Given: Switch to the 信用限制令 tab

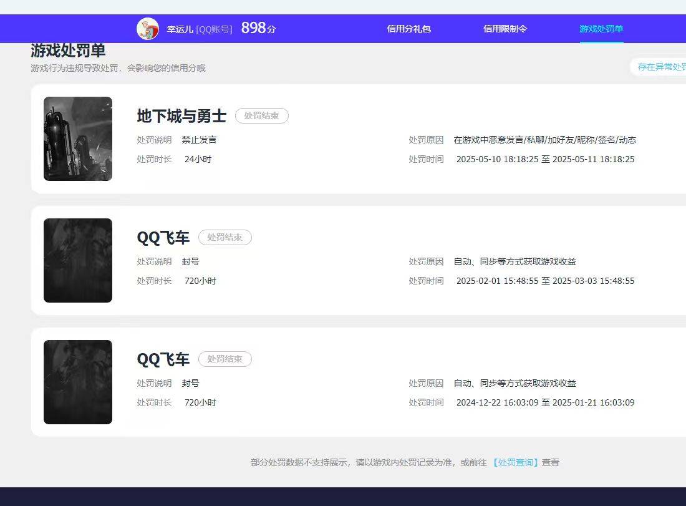Looking at the screenshot, I should tap(505, 29).
